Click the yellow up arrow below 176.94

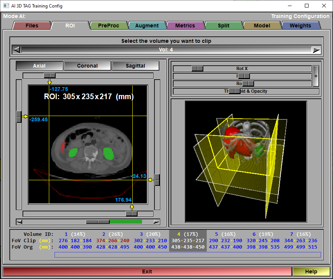(x=132, y=208)
